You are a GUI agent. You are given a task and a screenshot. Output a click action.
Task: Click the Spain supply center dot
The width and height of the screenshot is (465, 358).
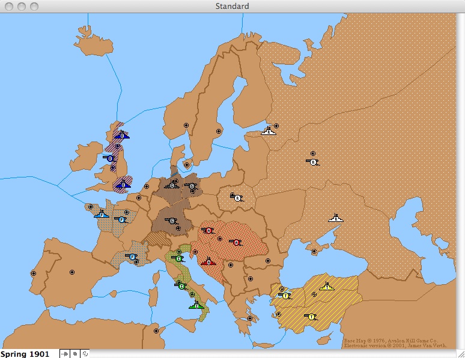pyautogui.click(x=71, y=272)
